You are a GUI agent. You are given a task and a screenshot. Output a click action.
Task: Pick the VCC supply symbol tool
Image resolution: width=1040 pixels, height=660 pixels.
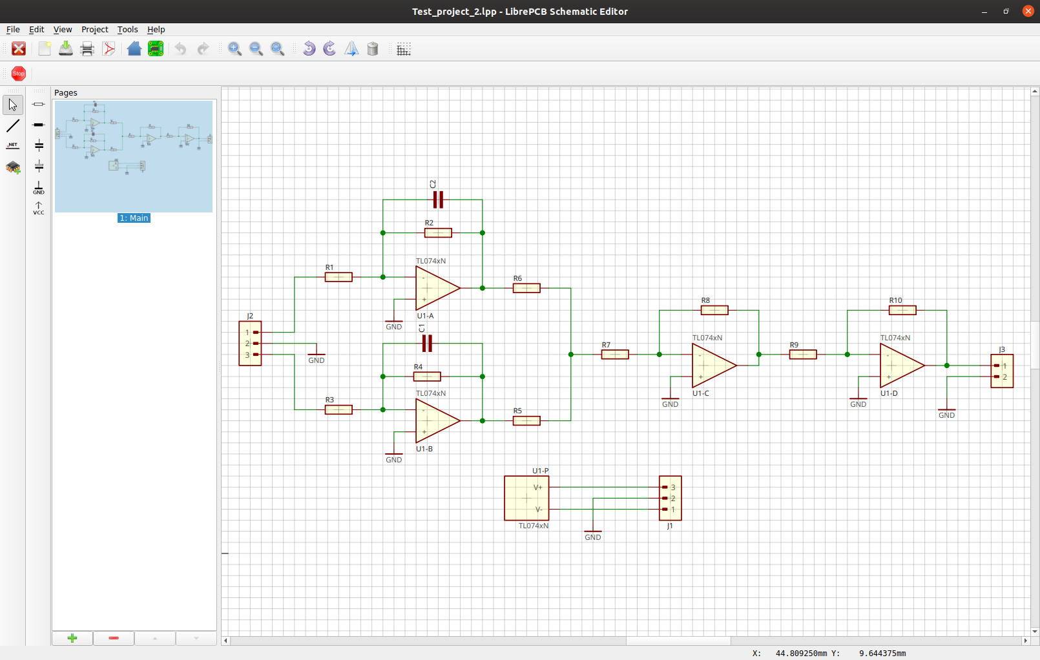click(39, 208)
